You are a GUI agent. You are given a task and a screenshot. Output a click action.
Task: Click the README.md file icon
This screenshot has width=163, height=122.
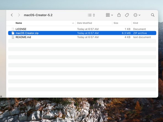pyautogui.click(x=13, y=37)
